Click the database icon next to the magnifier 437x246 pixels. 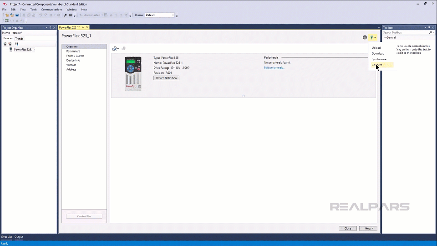[124, 49]
